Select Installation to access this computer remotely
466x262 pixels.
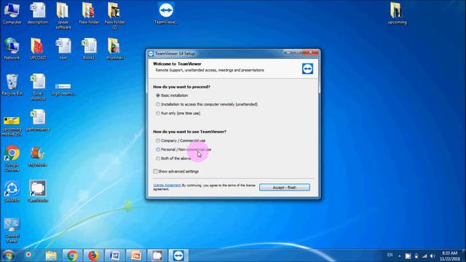[207, 104]
